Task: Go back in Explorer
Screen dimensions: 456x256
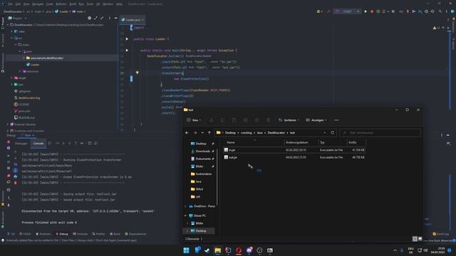Action: tap(187, 133)
